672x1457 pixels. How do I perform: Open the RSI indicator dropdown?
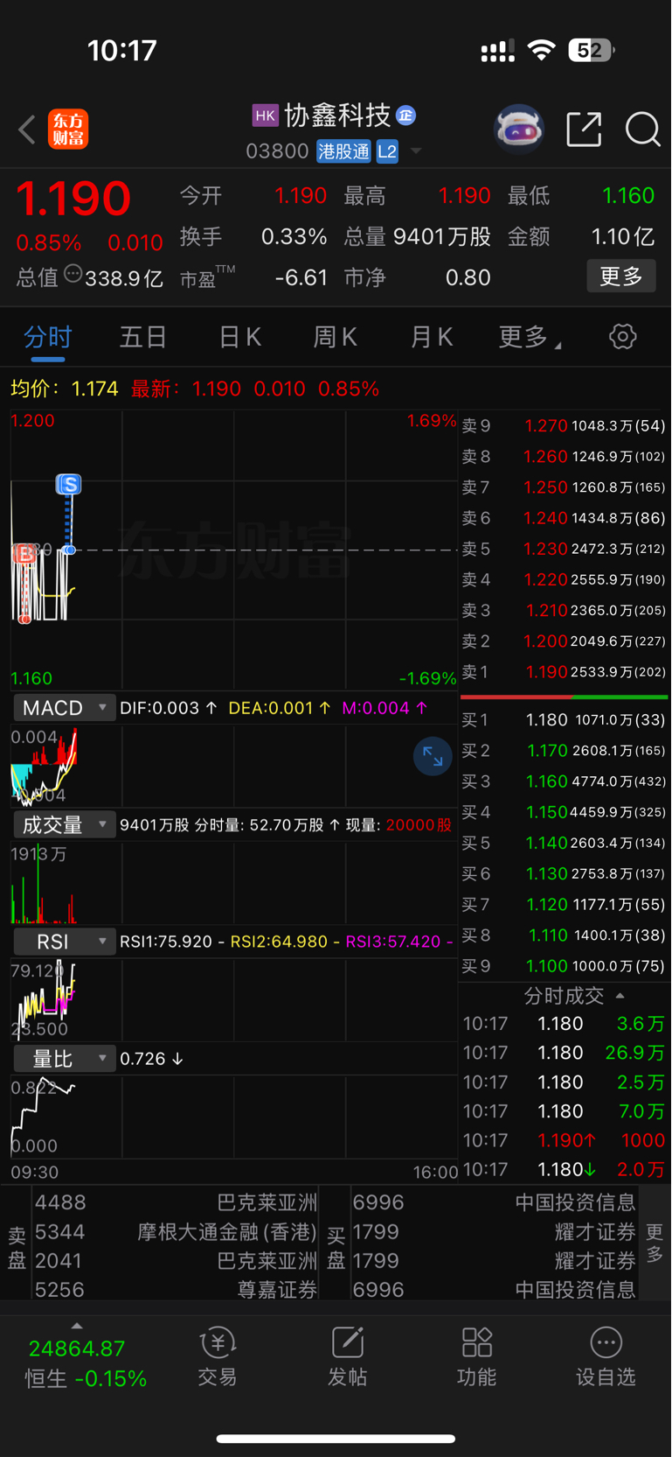[64, 942]
